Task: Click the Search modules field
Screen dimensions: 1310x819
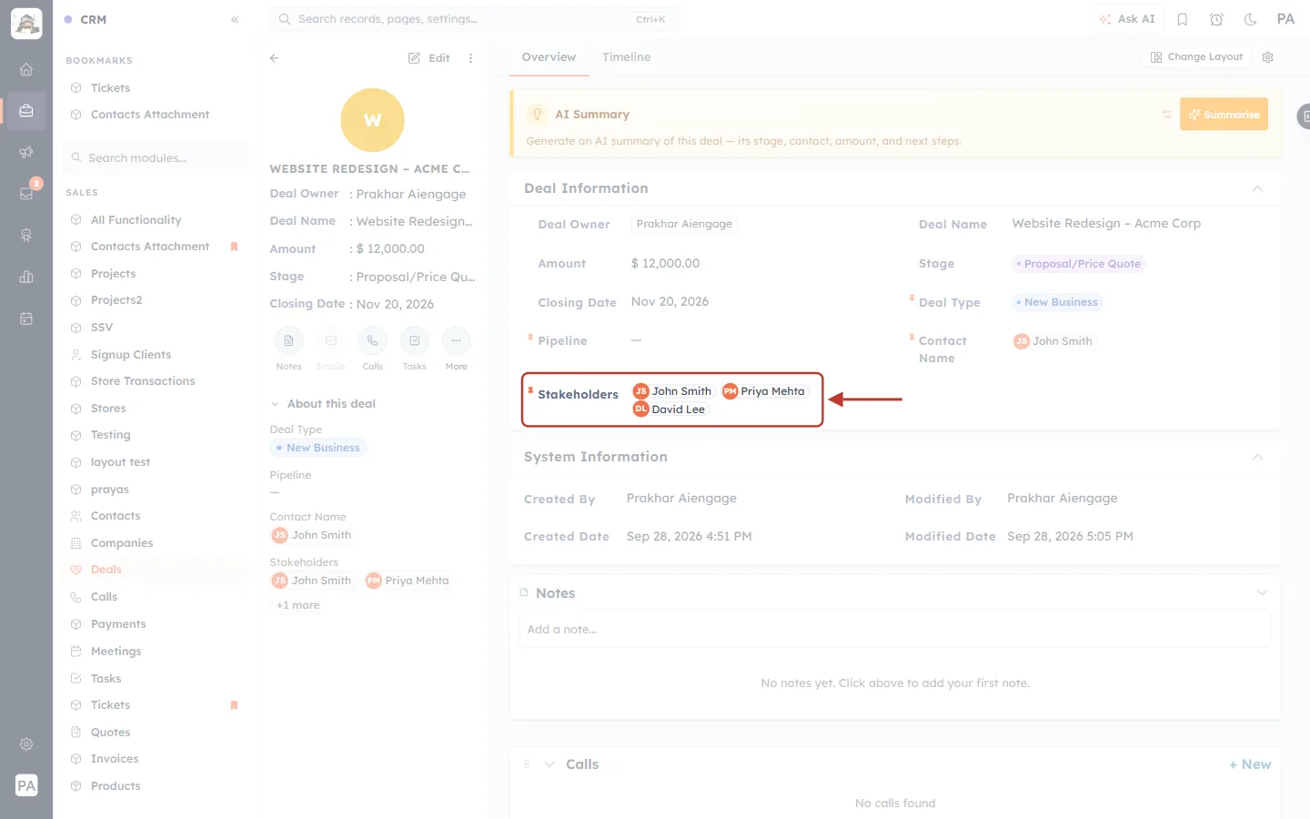Action: (156, 157)
